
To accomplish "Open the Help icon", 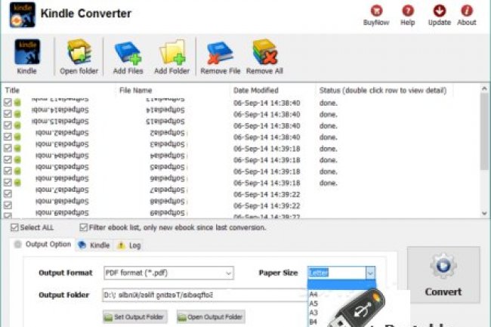I will pyautogui.click(x=408, y=13).
